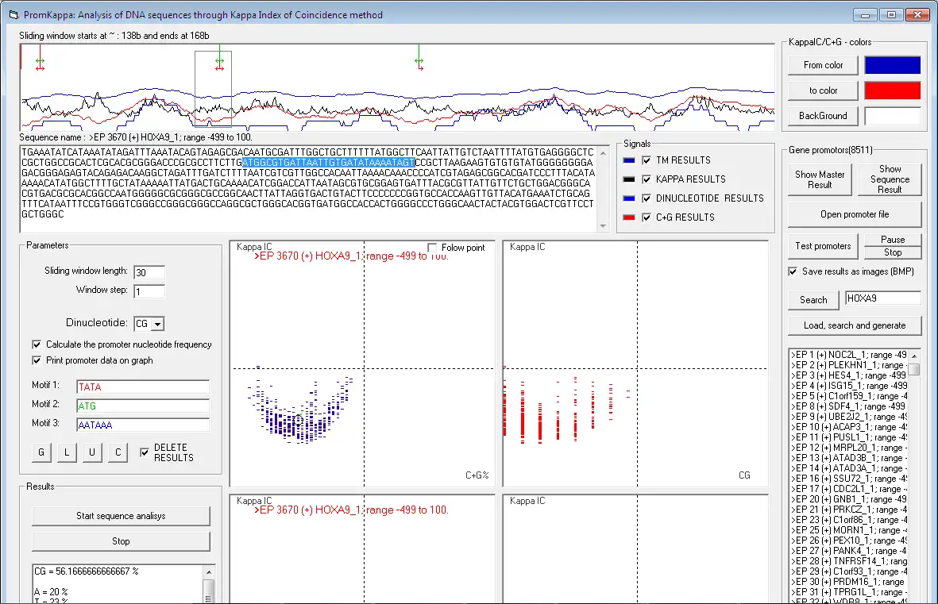Click the to color button
The height and width of the screenshot is (604, 938).
823,90
